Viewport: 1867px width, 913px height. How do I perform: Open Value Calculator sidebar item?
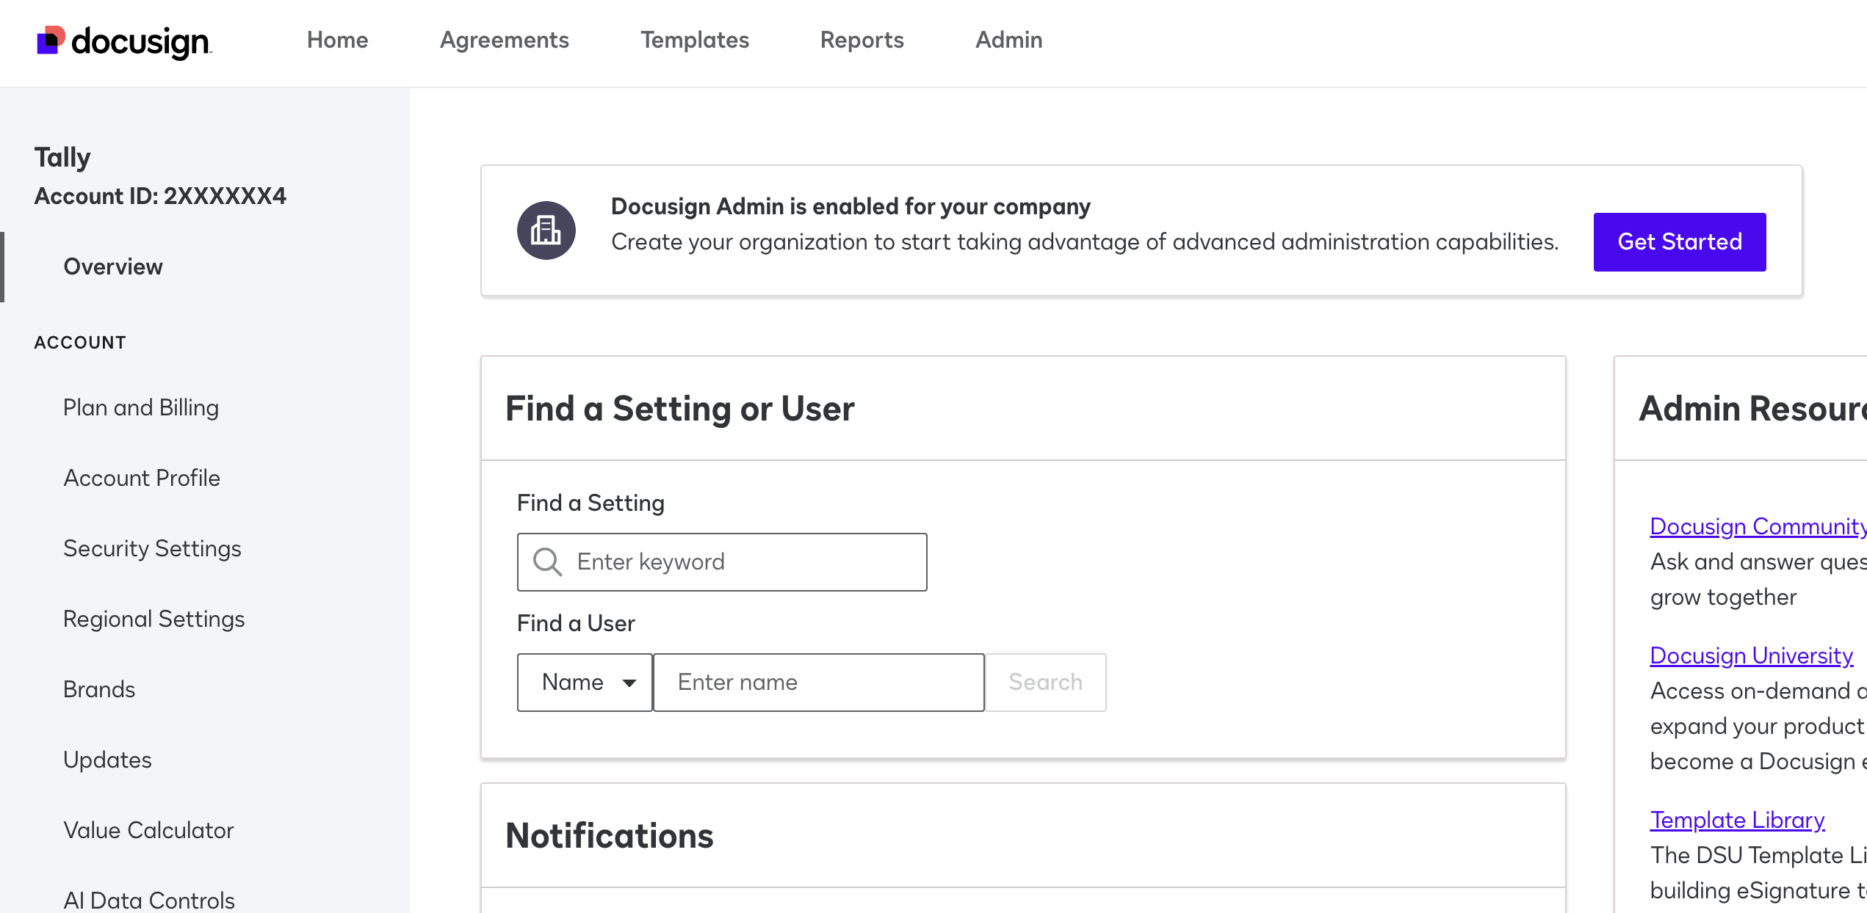coord(148,830)
